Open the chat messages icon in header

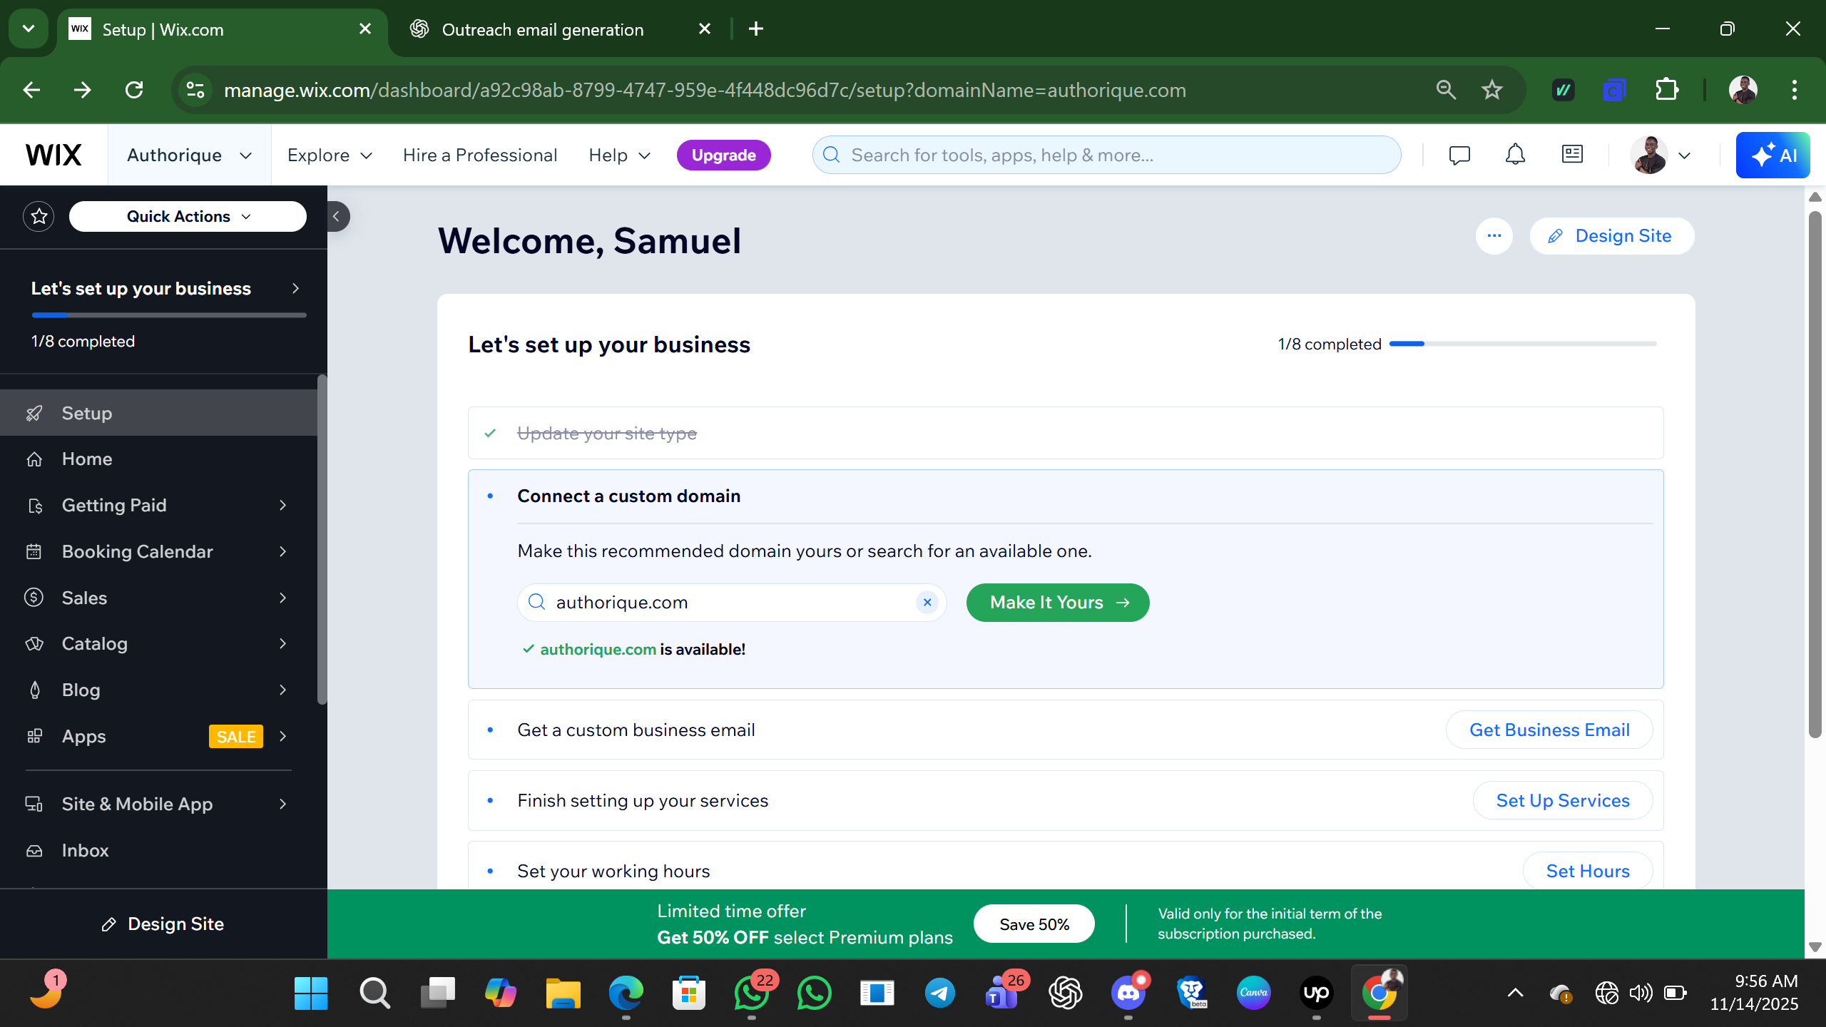(x=1459, y=155)
